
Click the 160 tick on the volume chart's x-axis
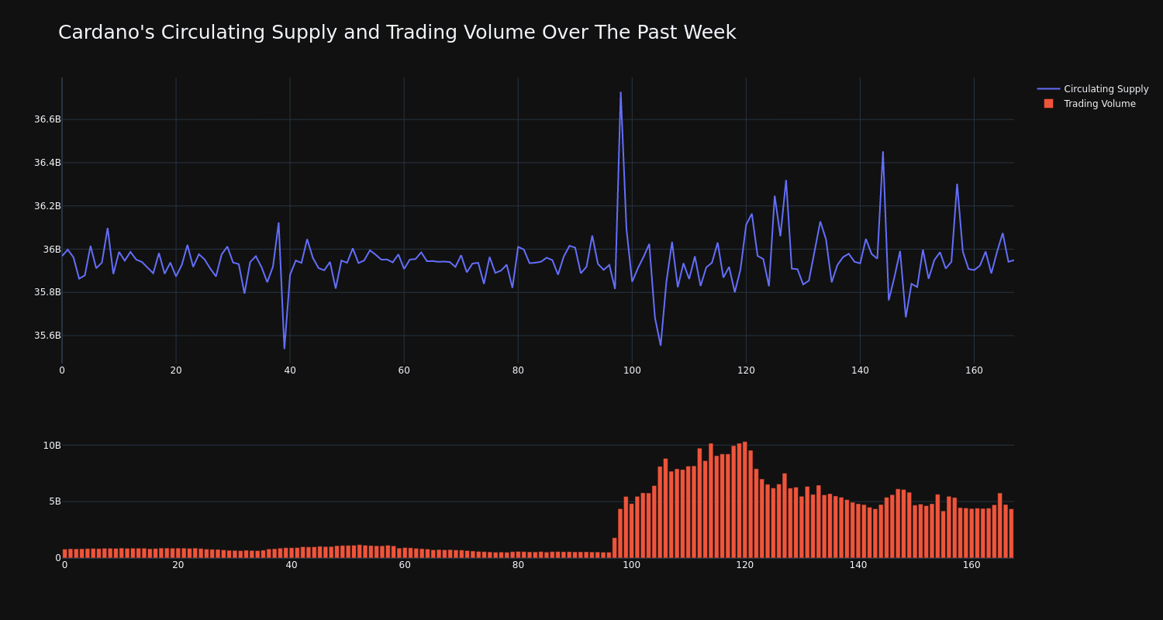point(971,565)
